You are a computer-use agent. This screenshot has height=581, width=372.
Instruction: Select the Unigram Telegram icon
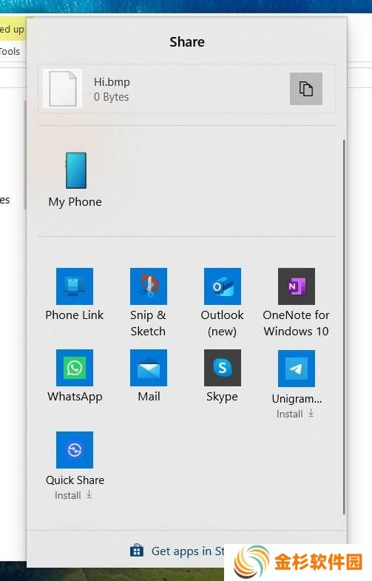click(297, 369)
